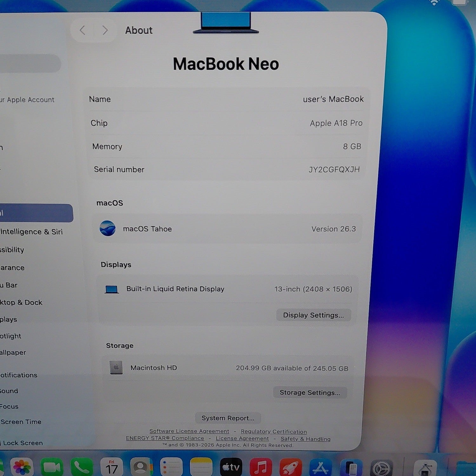Select Lock Screen in the sidebar

coord(23,443)
